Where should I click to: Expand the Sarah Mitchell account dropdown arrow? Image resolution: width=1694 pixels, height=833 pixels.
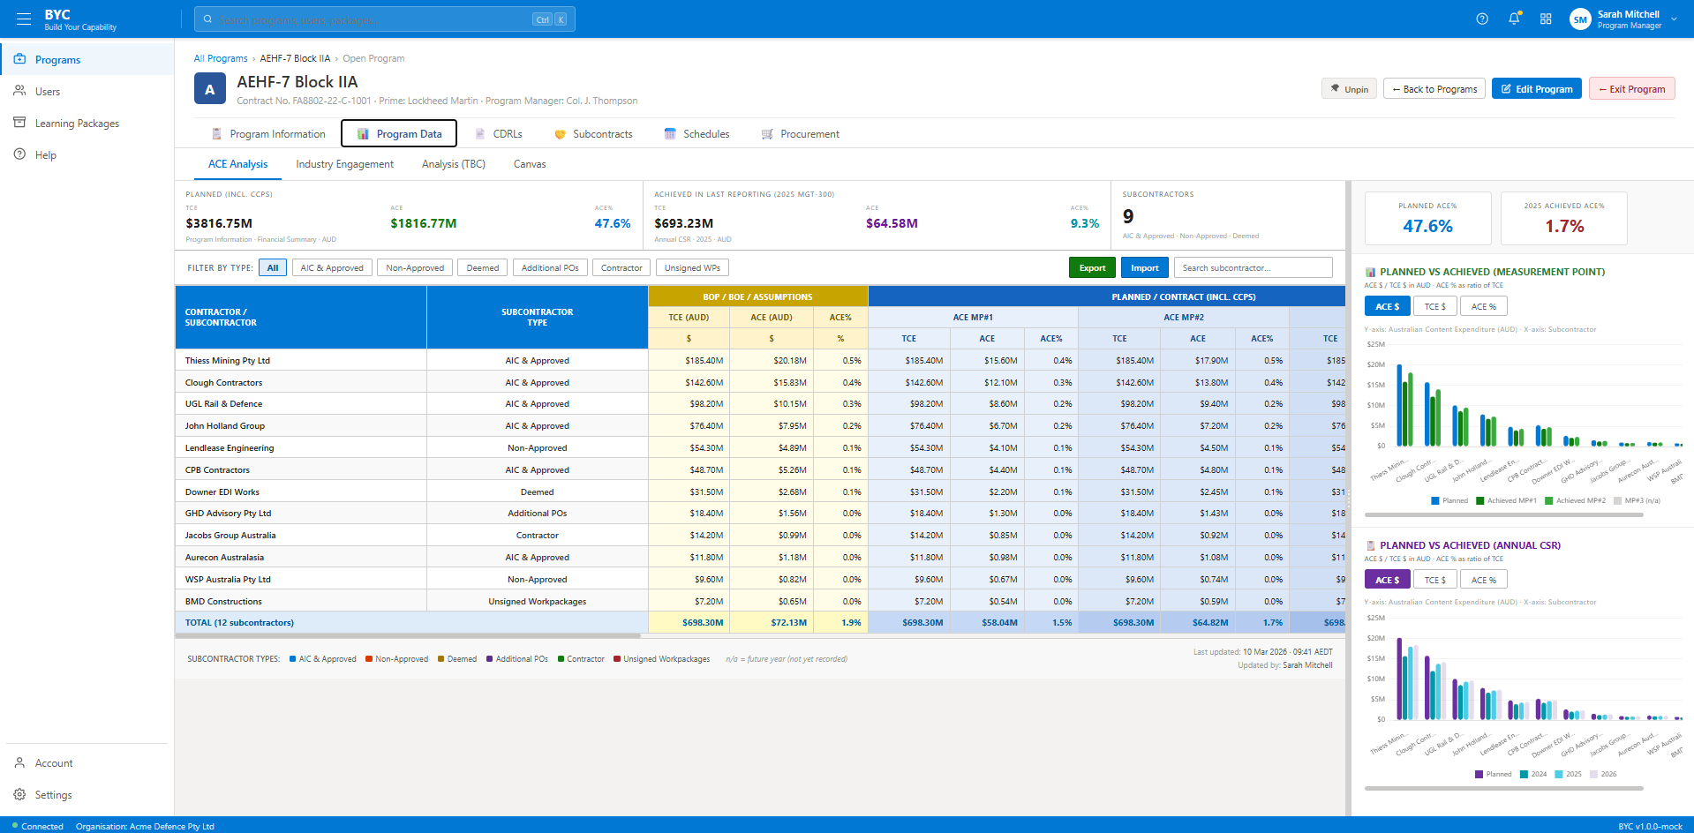1674,19
